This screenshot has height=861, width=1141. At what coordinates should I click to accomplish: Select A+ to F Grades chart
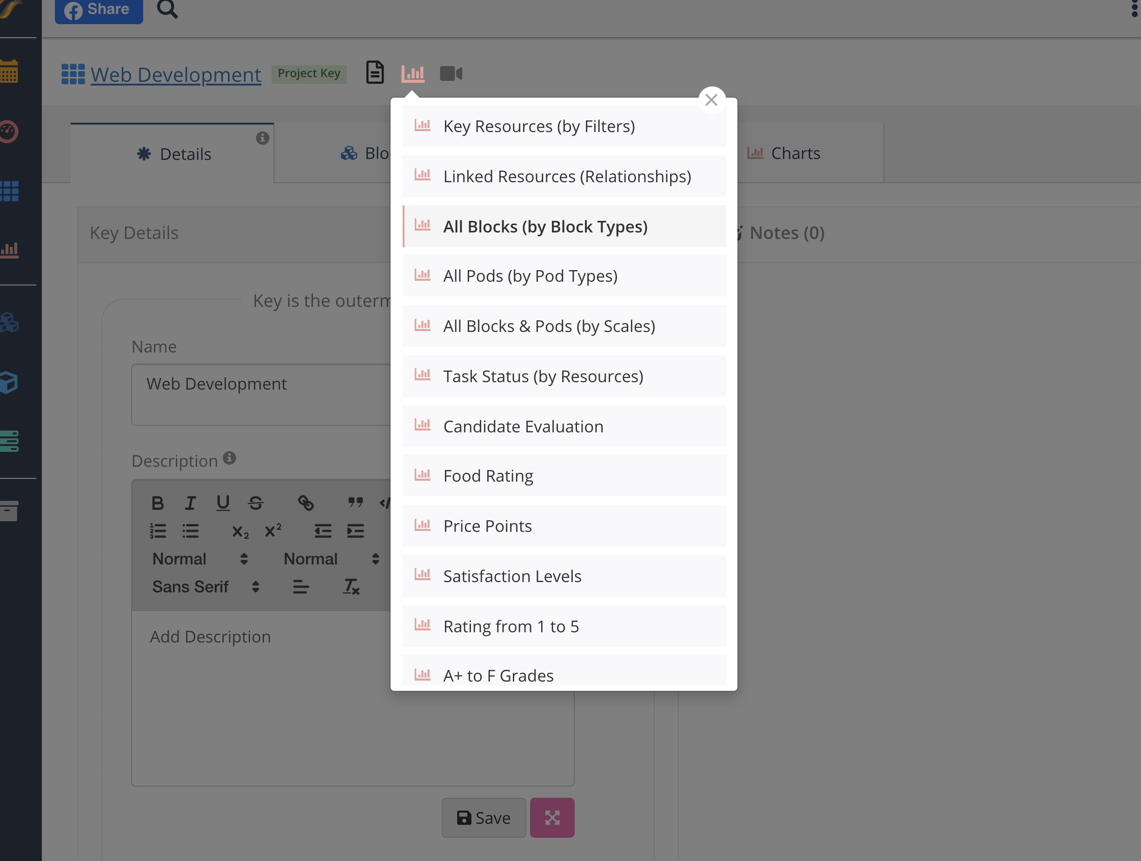(x=564, y=671)
